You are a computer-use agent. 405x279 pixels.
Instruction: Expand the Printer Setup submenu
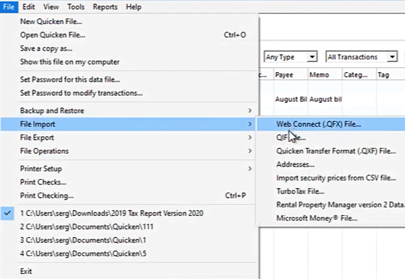[129, 169]
